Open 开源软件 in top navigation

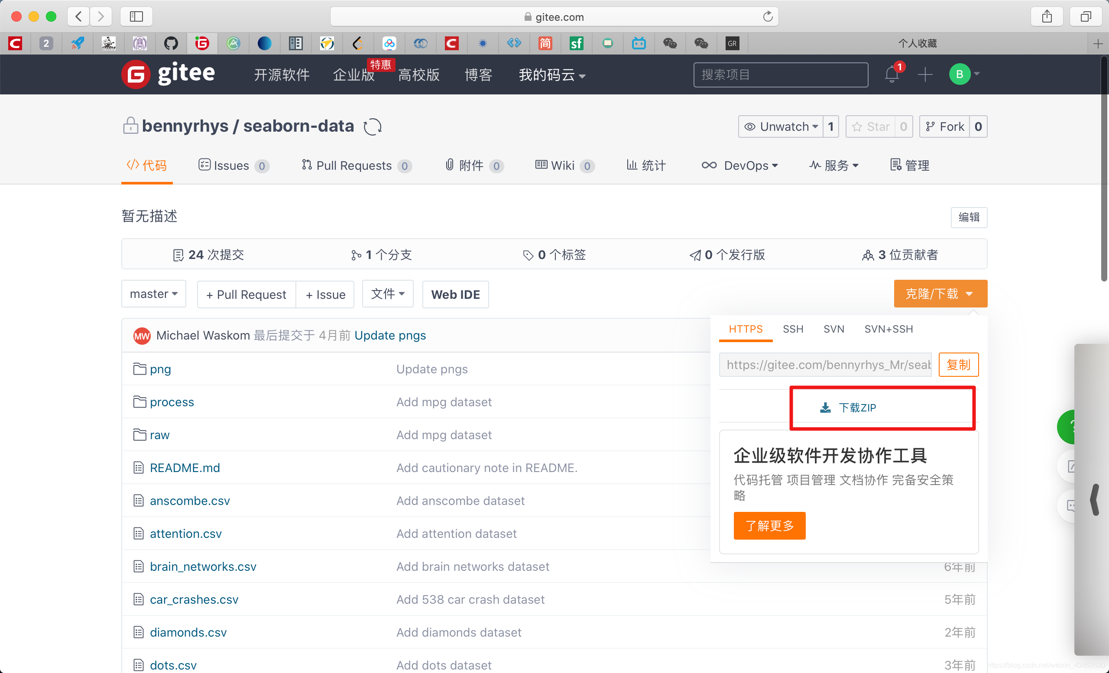pyautogui.click(x=281, y=74)
